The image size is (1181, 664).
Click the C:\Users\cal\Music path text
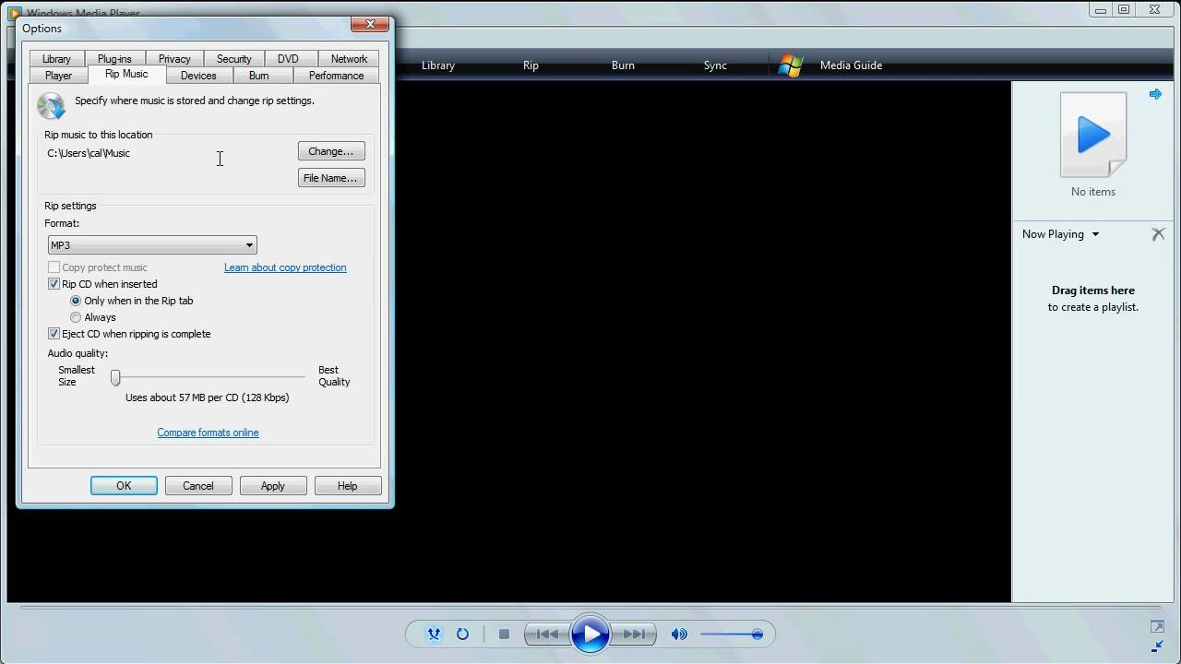point(89,153)
